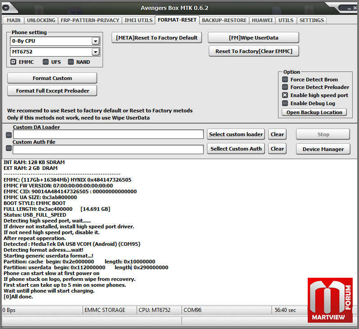Disable Enable high speed port checkbox

pyautogui.click(x=285, y=95)
